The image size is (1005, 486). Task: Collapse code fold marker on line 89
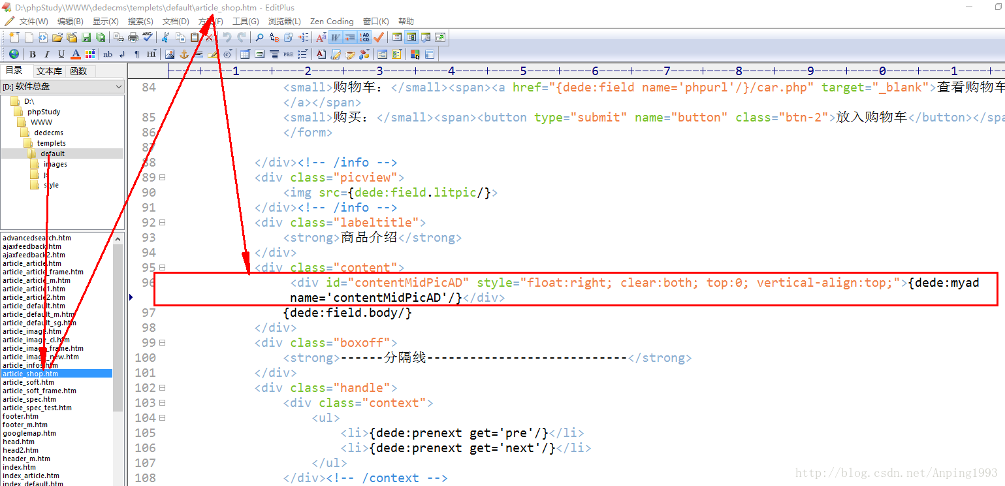[x=163, y=177]
